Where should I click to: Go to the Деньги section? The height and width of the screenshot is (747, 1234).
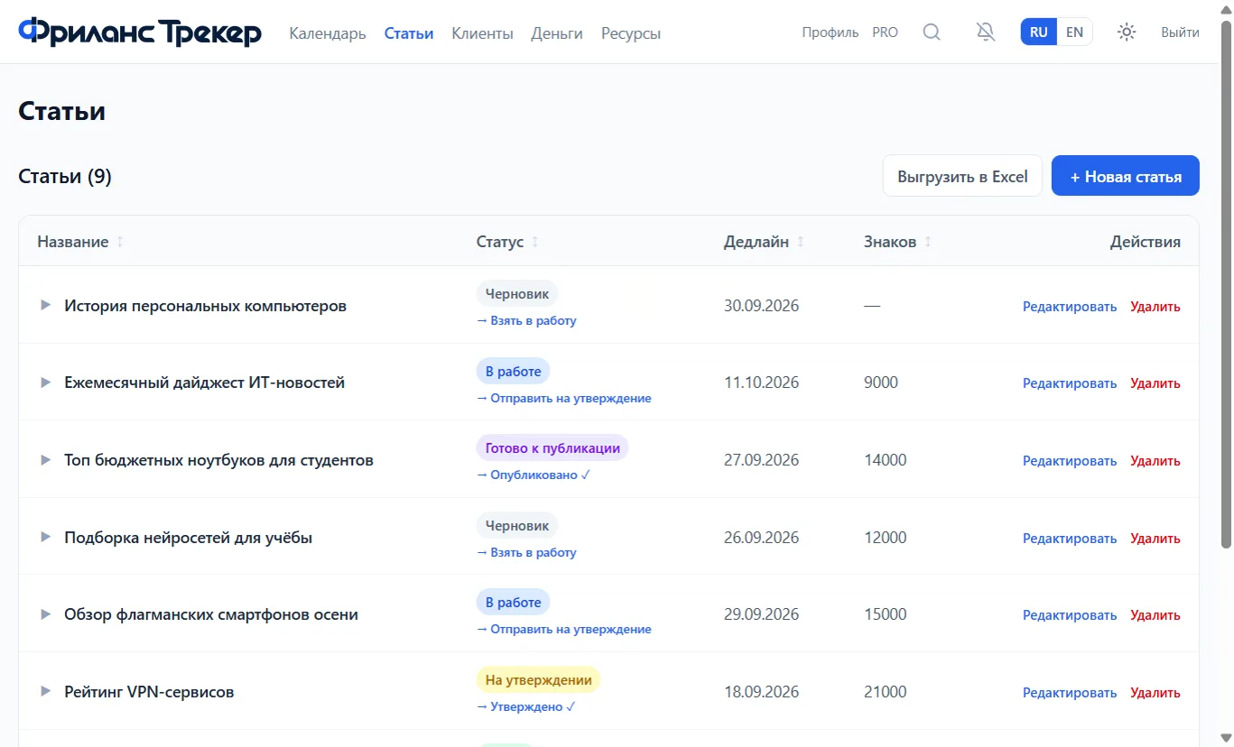click(557, 33)
